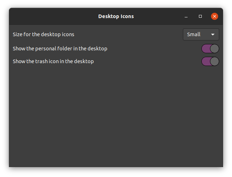This screenshot has width=232, height=177.
Task: Click the 'Size for the desktop icons' label
Action: (x=43, y=34)
